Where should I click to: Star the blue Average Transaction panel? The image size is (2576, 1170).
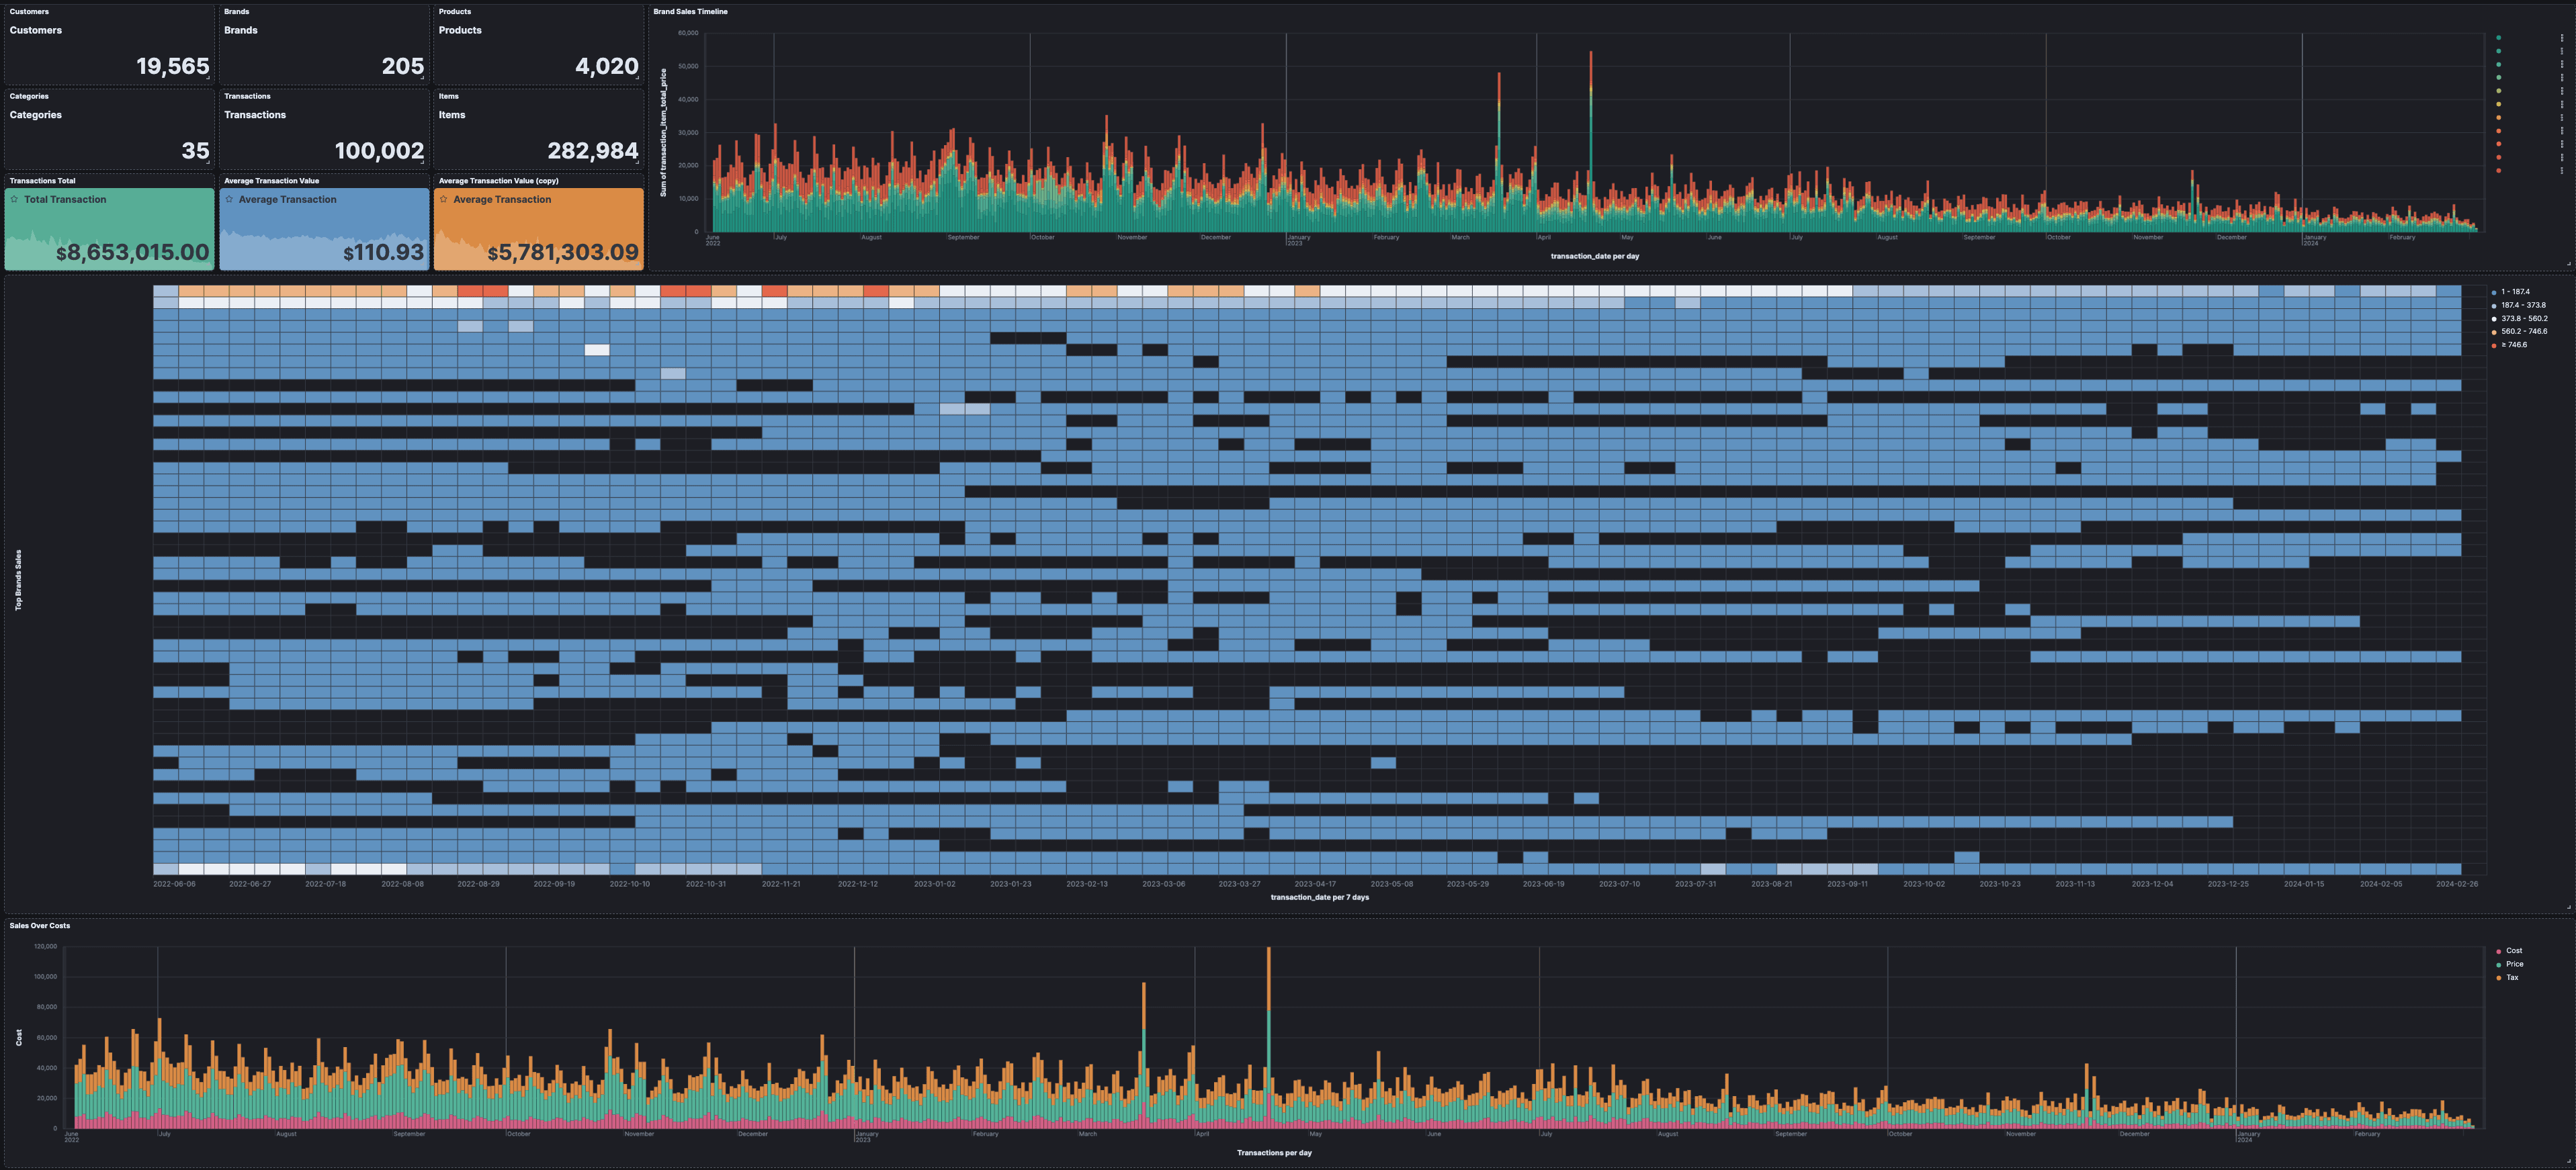[x=229, y=199]
